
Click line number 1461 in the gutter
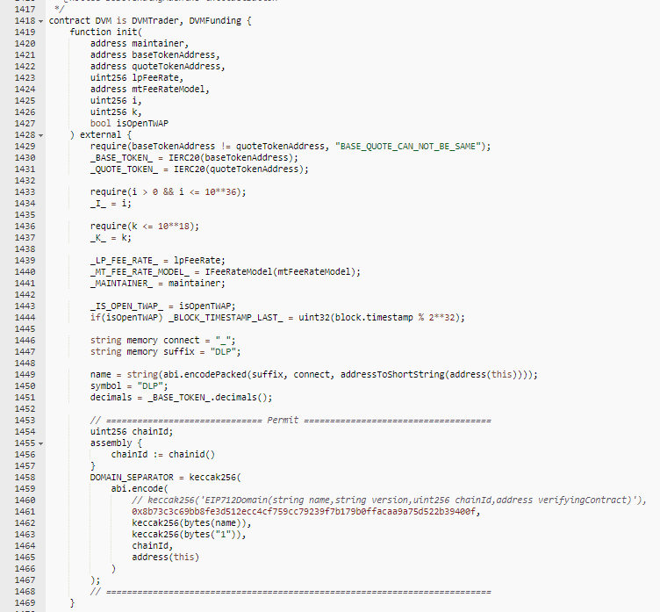pyautogui.click(x=25, y=511)
